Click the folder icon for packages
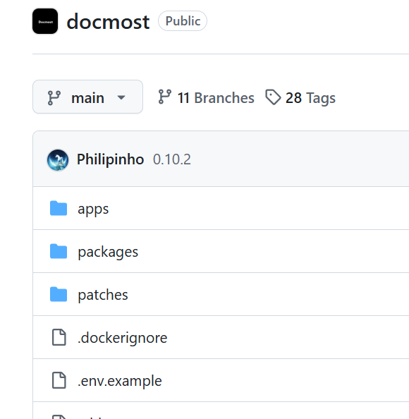The height and width of the screenshot is (419, 409). [x=59, y=251]
